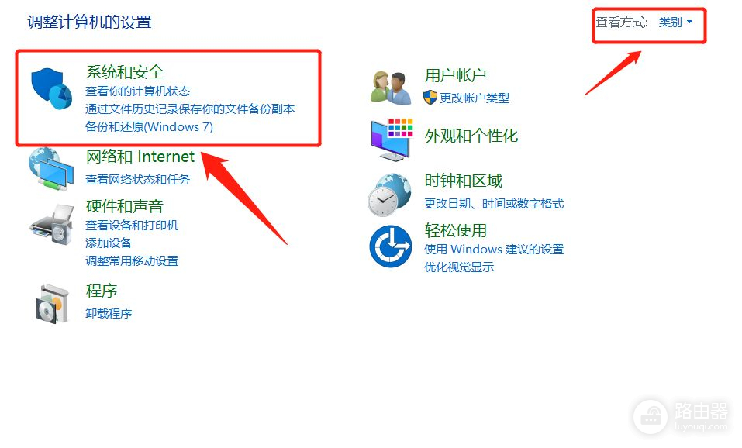Open 系统和安全 category heading
Viewport: 742px width, 448px height.
[x=125, y=72]
